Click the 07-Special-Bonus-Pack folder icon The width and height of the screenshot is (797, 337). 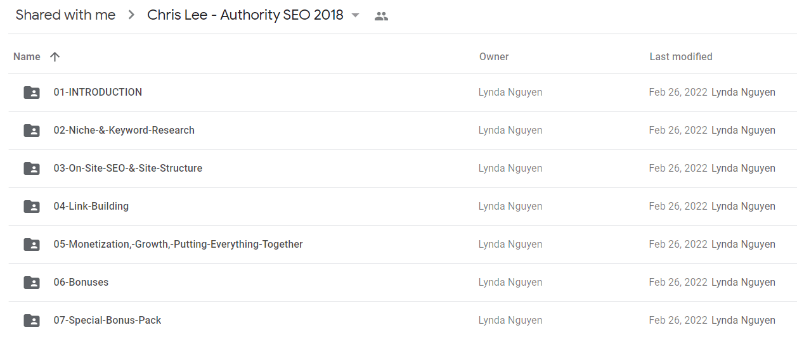point(32,321)
